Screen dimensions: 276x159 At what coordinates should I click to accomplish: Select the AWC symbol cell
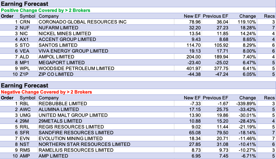pos(25,110)
